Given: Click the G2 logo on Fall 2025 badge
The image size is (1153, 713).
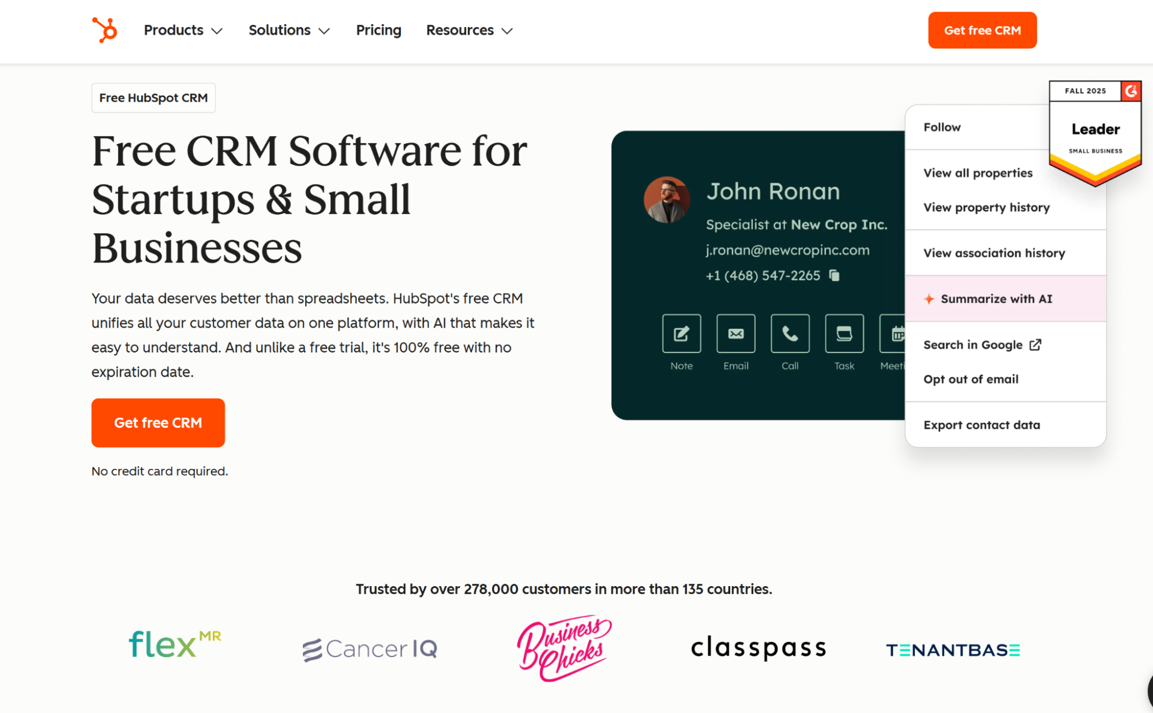Looking at the screenshot, I should 1131,91.
